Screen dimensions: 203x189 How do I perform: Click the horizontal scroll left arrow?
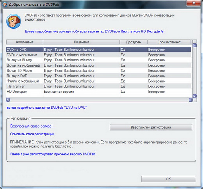pos(8,100)
